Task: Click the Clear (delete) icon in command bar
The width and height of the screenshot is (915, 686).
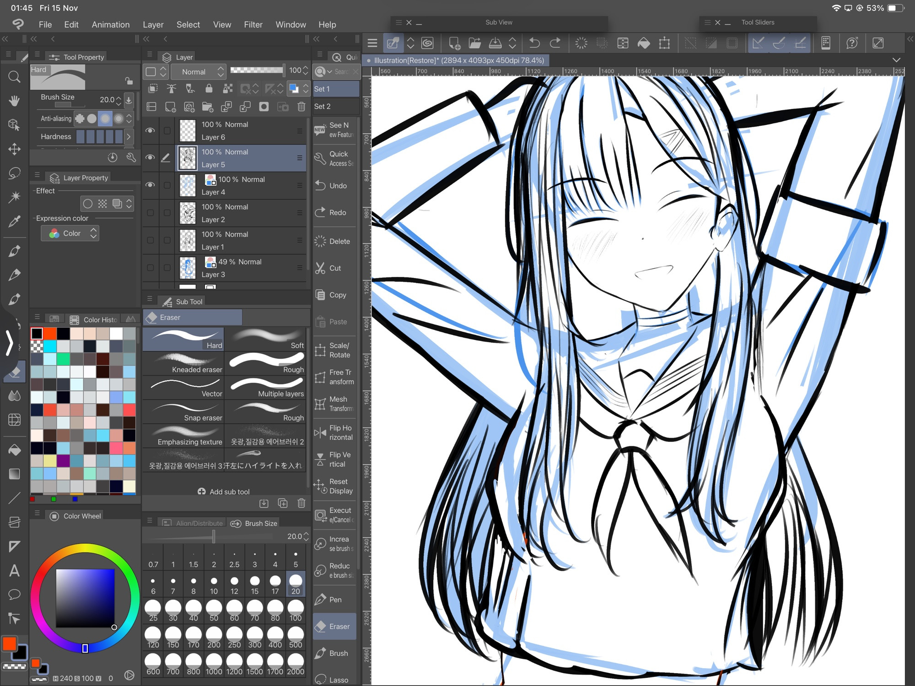Action: [581, 43]
